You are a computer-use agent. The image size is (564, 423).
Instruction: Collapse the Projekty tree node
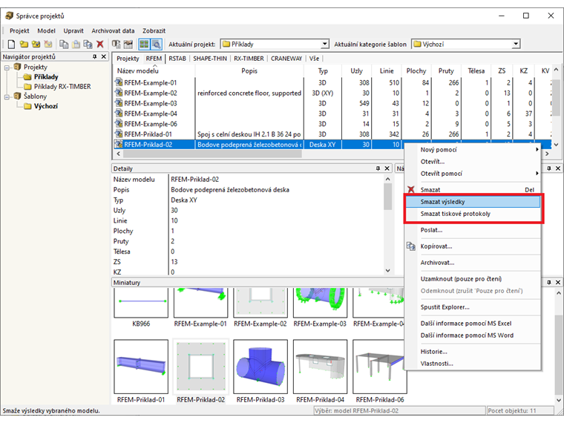[7, 68]
